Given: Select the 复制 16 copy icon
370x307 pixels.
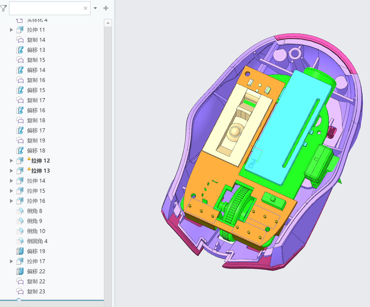Looking at the screenshot, I should (x=20, y=80).
